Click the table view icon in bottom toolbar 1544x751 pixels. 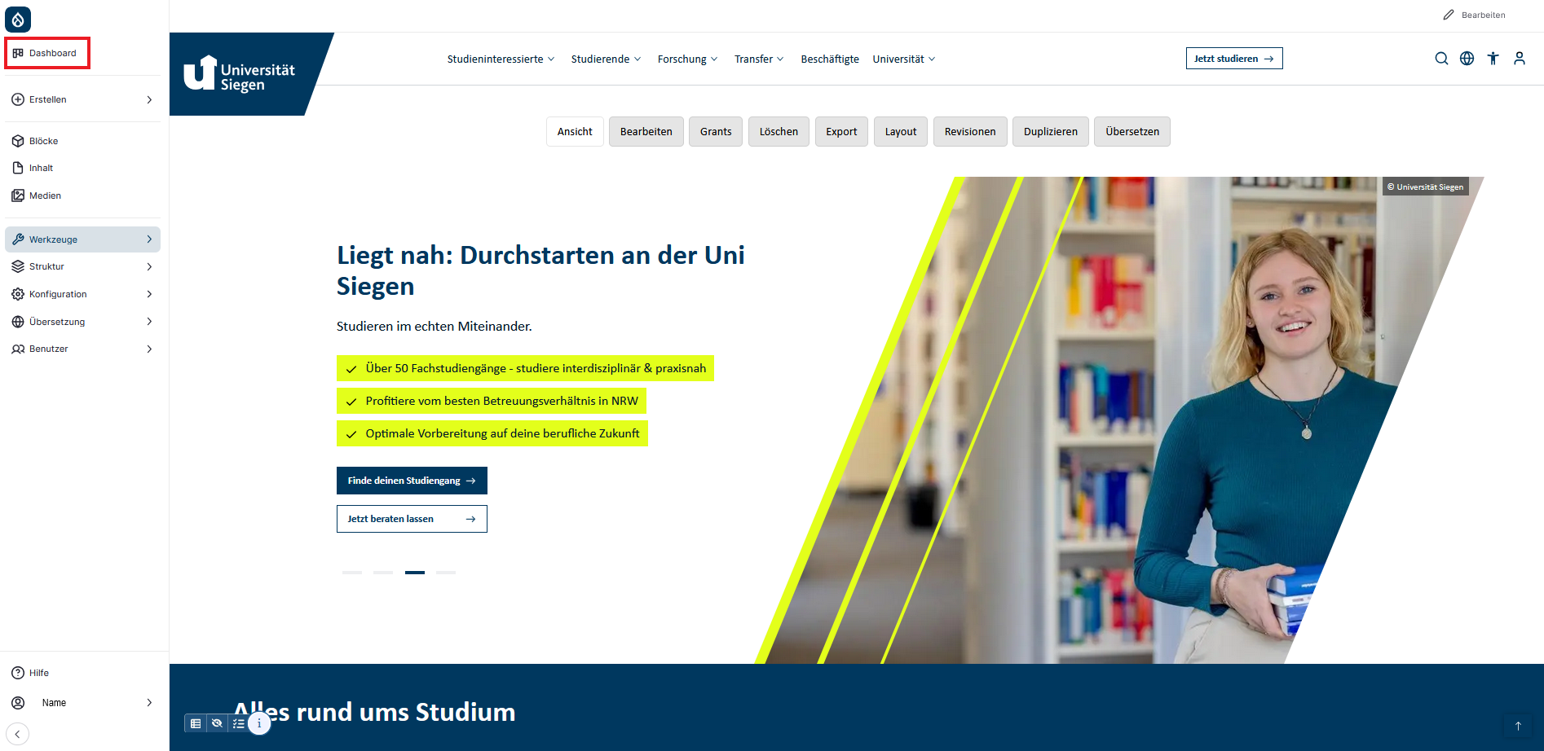pos(196,723)
